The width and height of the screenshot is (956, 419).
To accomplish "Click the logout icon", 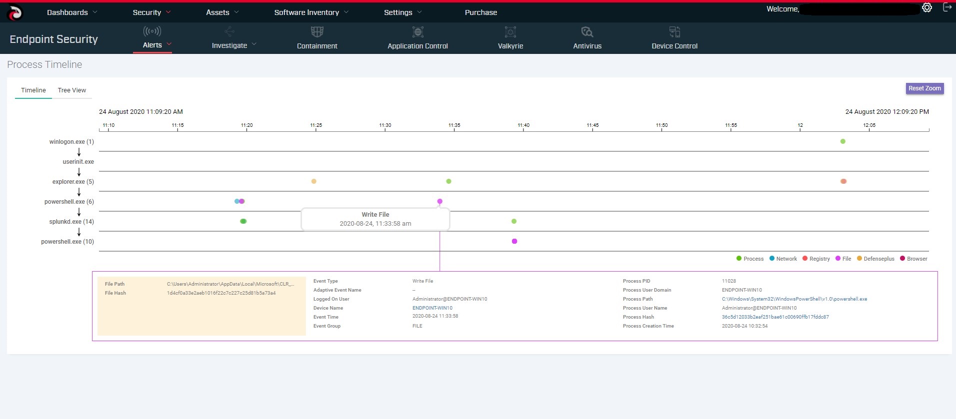I will [946, 7].
